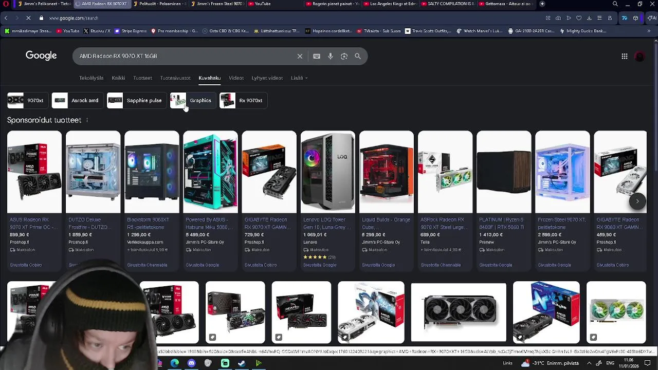Open the blue Sapphire Pulse box image result
The height and width of the screenshot is (370, 658).
click(x=546, y=312)
